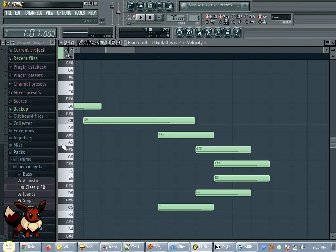Click the download news arrow icon
Viewport: 336px width, 252px height.
tap(245, 7)
